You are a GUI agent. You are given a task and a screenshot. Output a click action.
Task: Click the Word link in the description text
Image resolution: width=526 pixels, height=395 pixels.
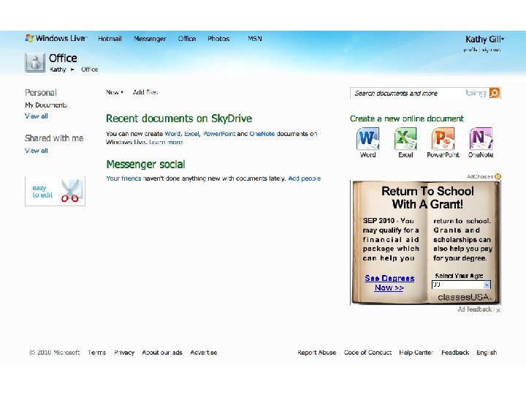point(172,134)
